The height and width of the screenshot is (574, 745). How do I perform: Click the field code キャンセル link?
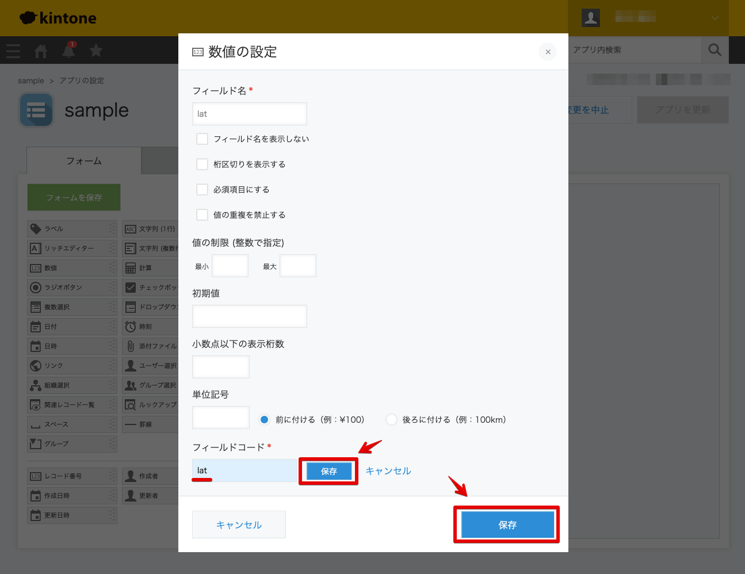tap(388, 471)
